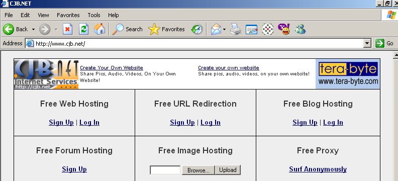
Task: Click the scrollbar up arrow
Action: (x=395, y=55)
